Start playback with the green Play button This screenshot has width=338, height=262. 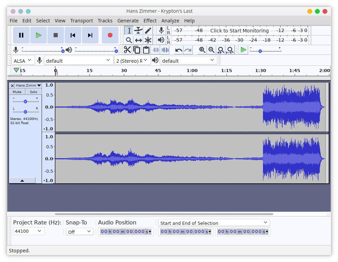38,35
